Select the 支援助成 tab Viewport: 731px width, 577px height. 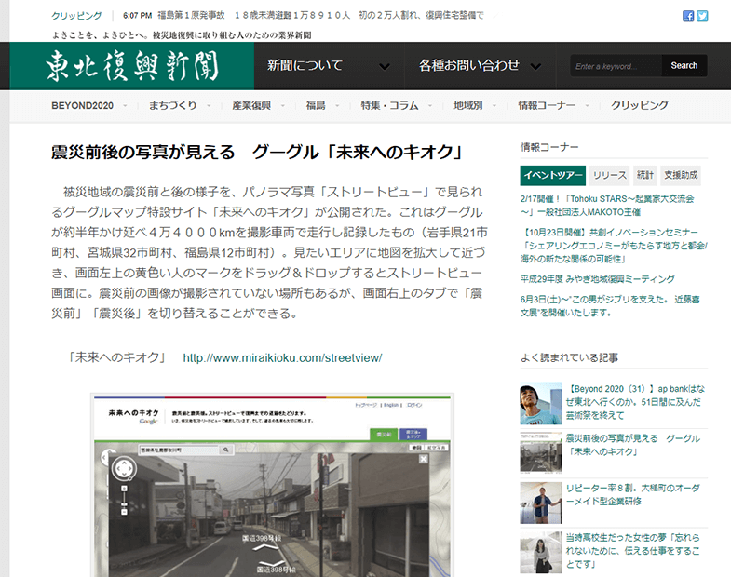pyautogui.click(x=681, y=175)
